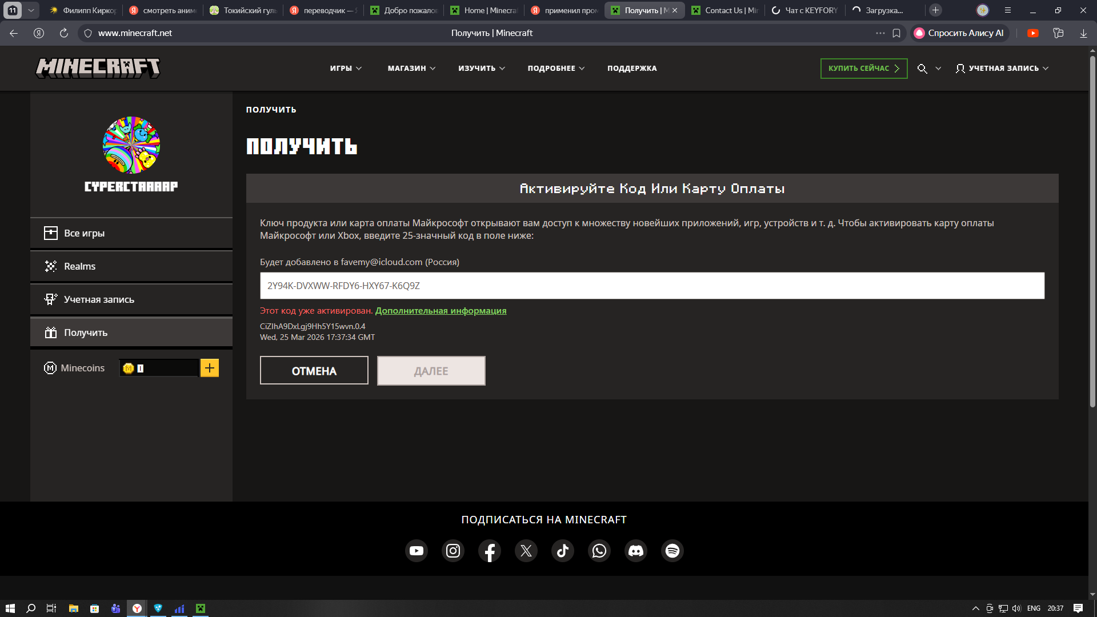Viewport: 1097px width, 617px height.
Task: Click the profile avatar picture
Action: tap(131, 145)
